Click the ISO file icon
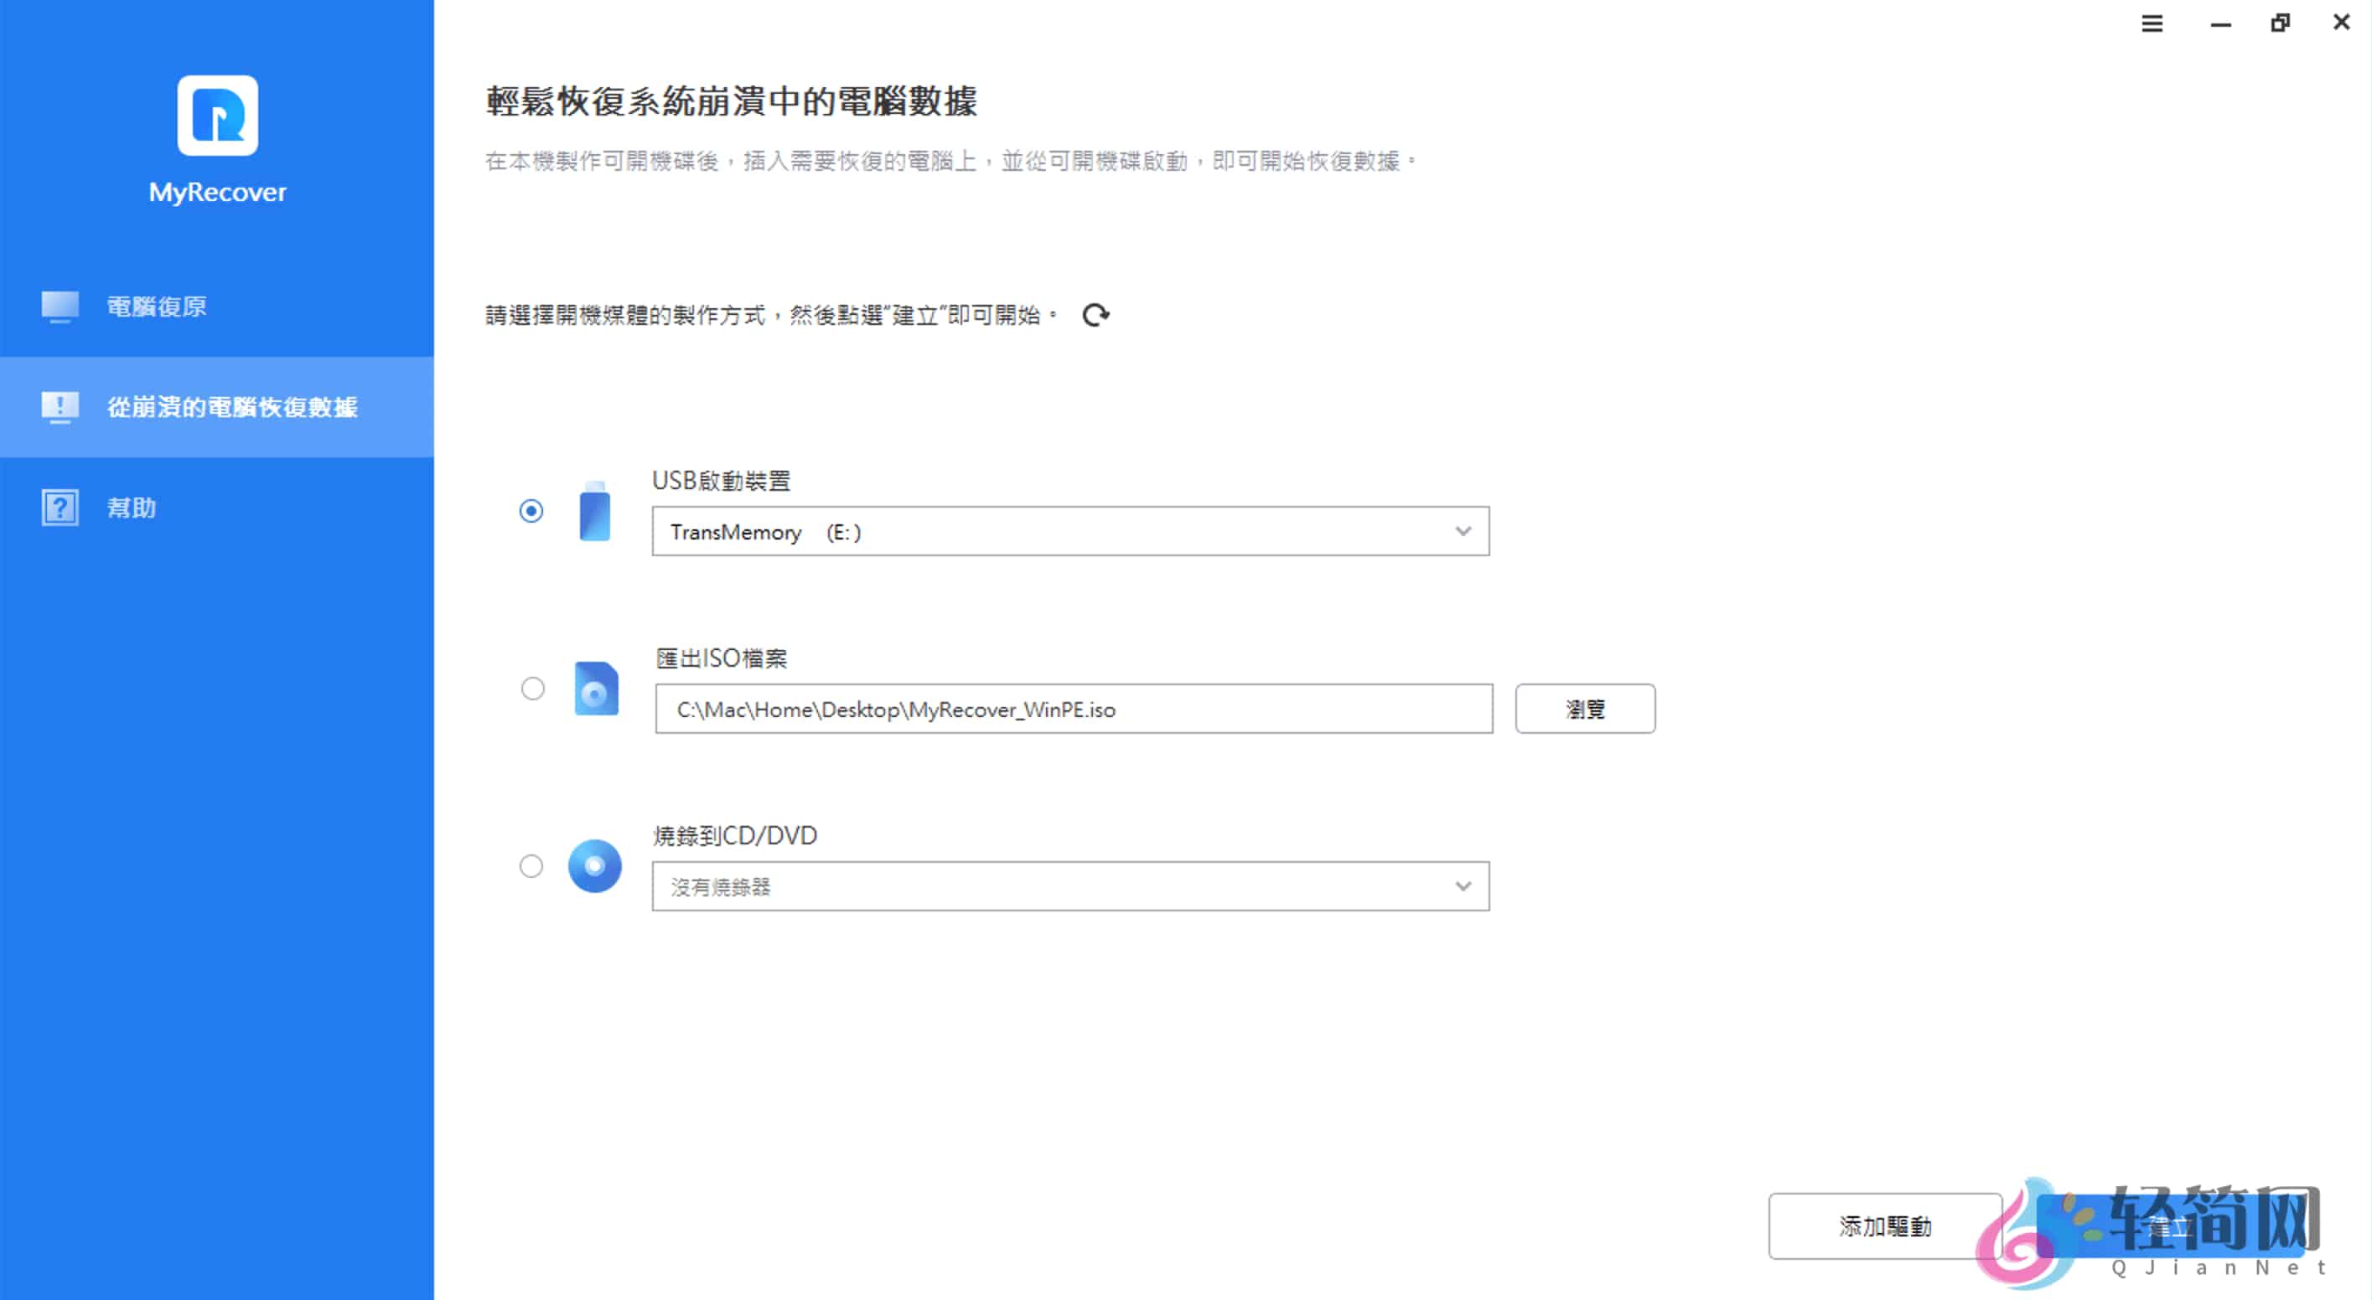Screen dimensions: 2372x1300 coord(596,689)
